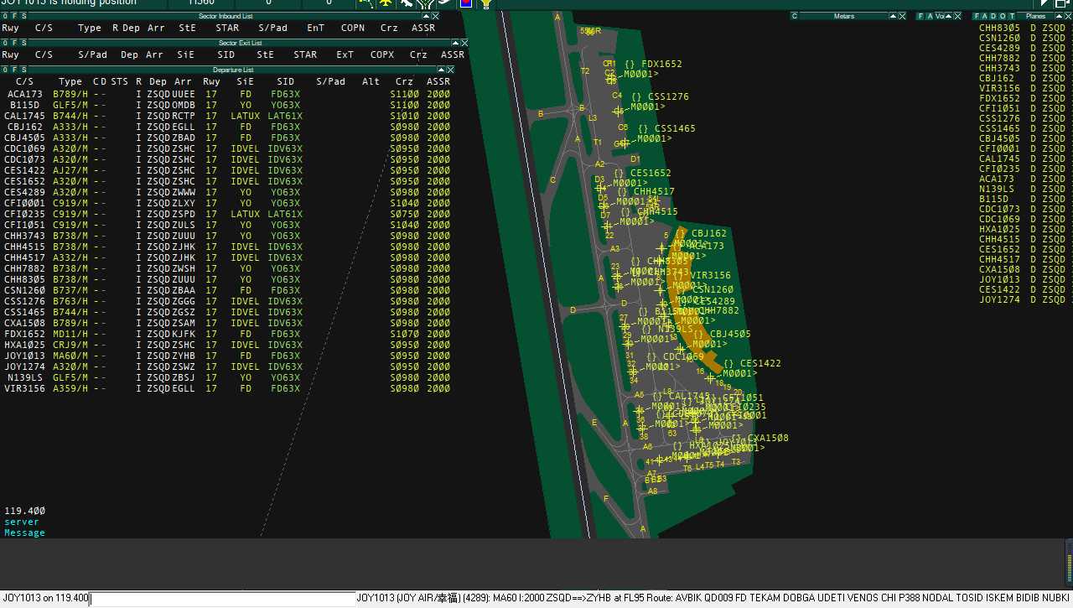Image resolution: width=1073 pixels, height=608 pixels.
Task: Click the STAR header in Sector Inbound List
Action: point(227,28)
